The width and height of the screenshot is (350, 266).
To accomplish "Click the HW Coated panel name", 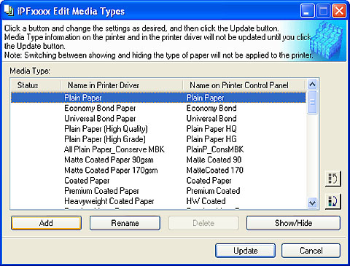I will 206,201.
